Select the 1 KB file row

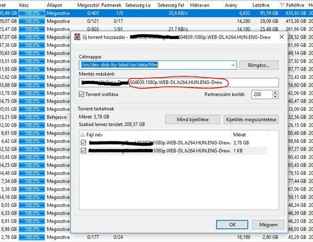click(x=173, y=151)
